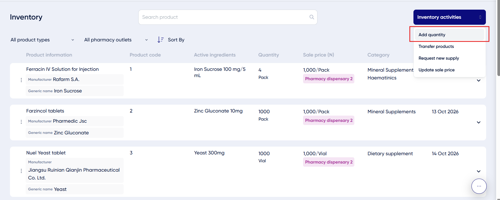This screenshot has width=500, height=200.
Task: Click the 1,000/Pack price in Ferracin row
Action: 316,70
